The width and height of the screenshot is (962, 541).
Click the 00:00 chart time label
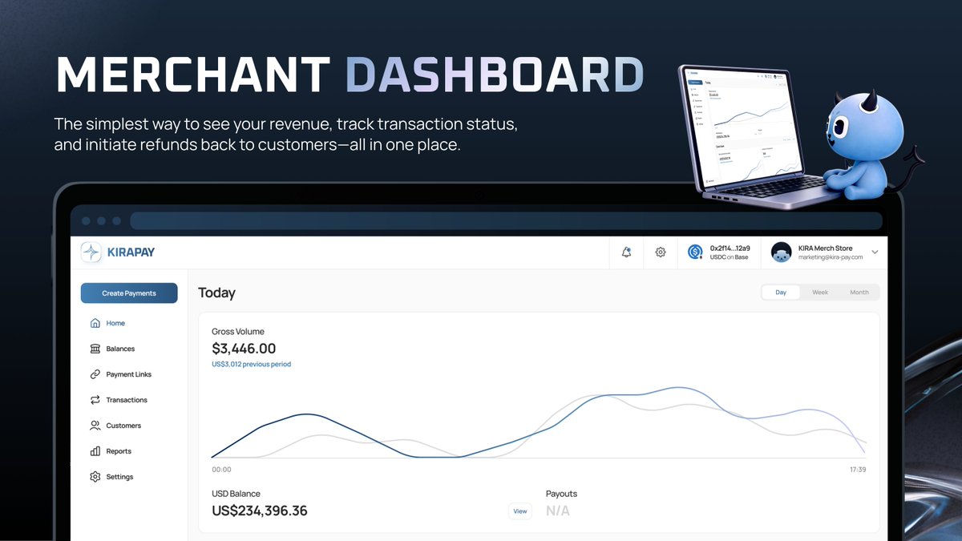click(221, 470)
